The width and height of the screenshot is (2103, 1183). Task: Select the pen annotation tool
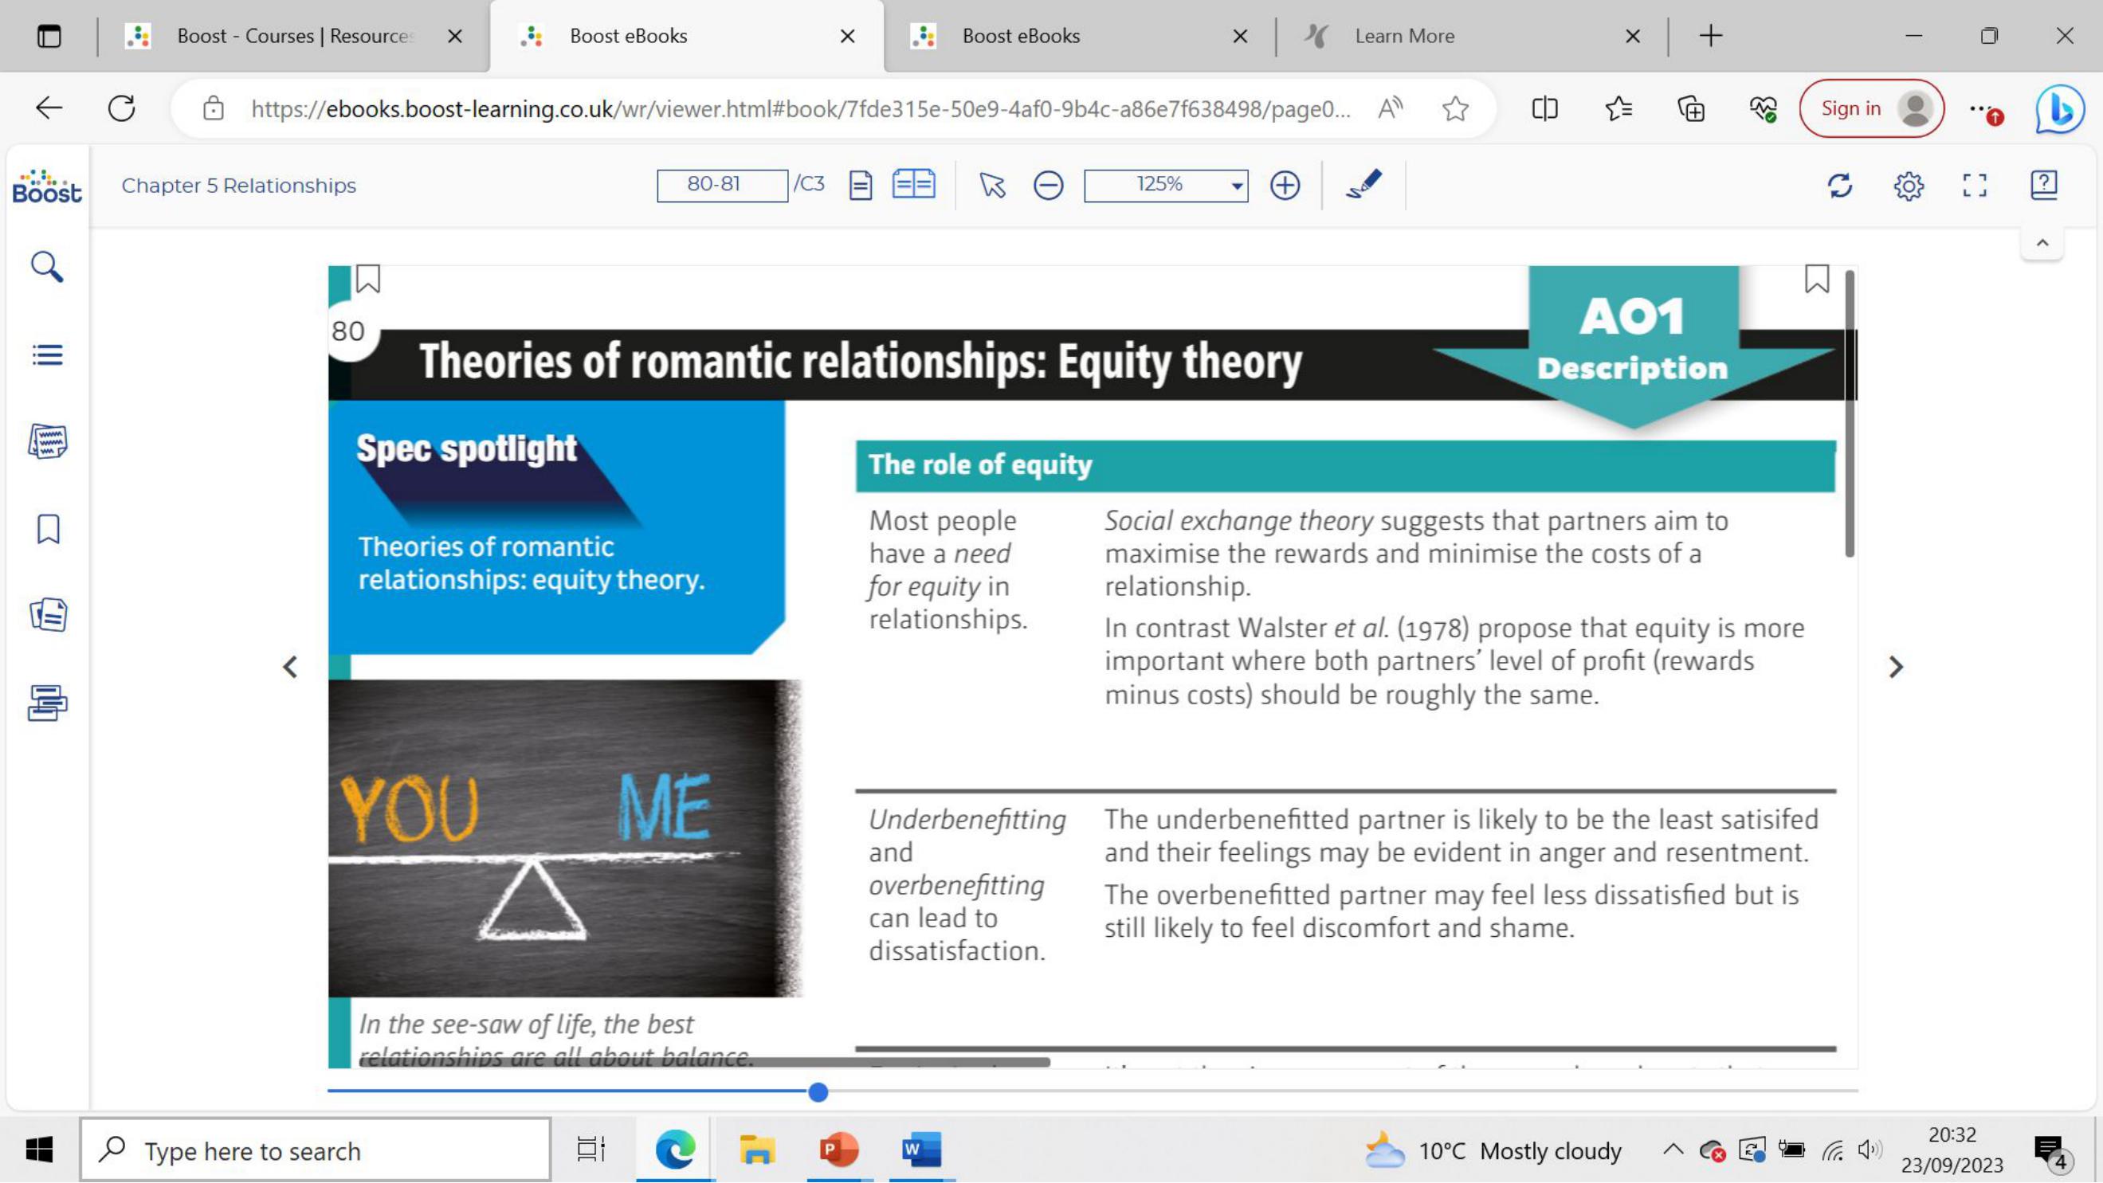(1363, 184)
